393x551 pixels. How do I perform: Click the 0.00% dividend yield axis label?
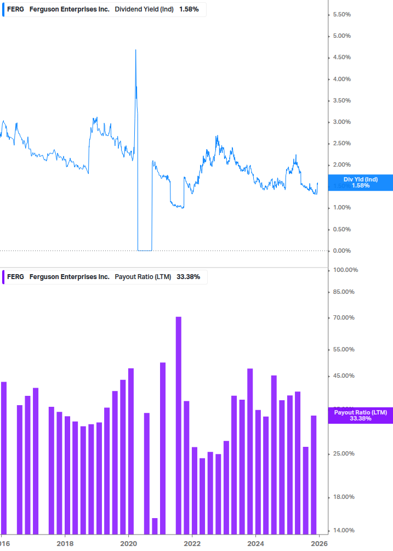pyautogui.click(x=341, y=251)
